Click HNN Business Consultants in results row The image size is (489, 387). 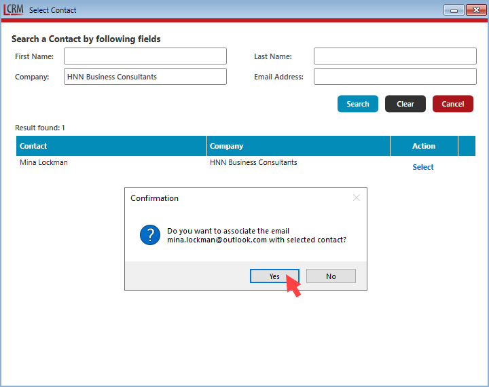tap(253, 163)
